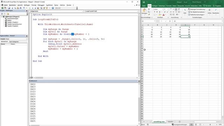Select the Tabelle3 sheet tab

pyautogui.click(x=170, y=121)
